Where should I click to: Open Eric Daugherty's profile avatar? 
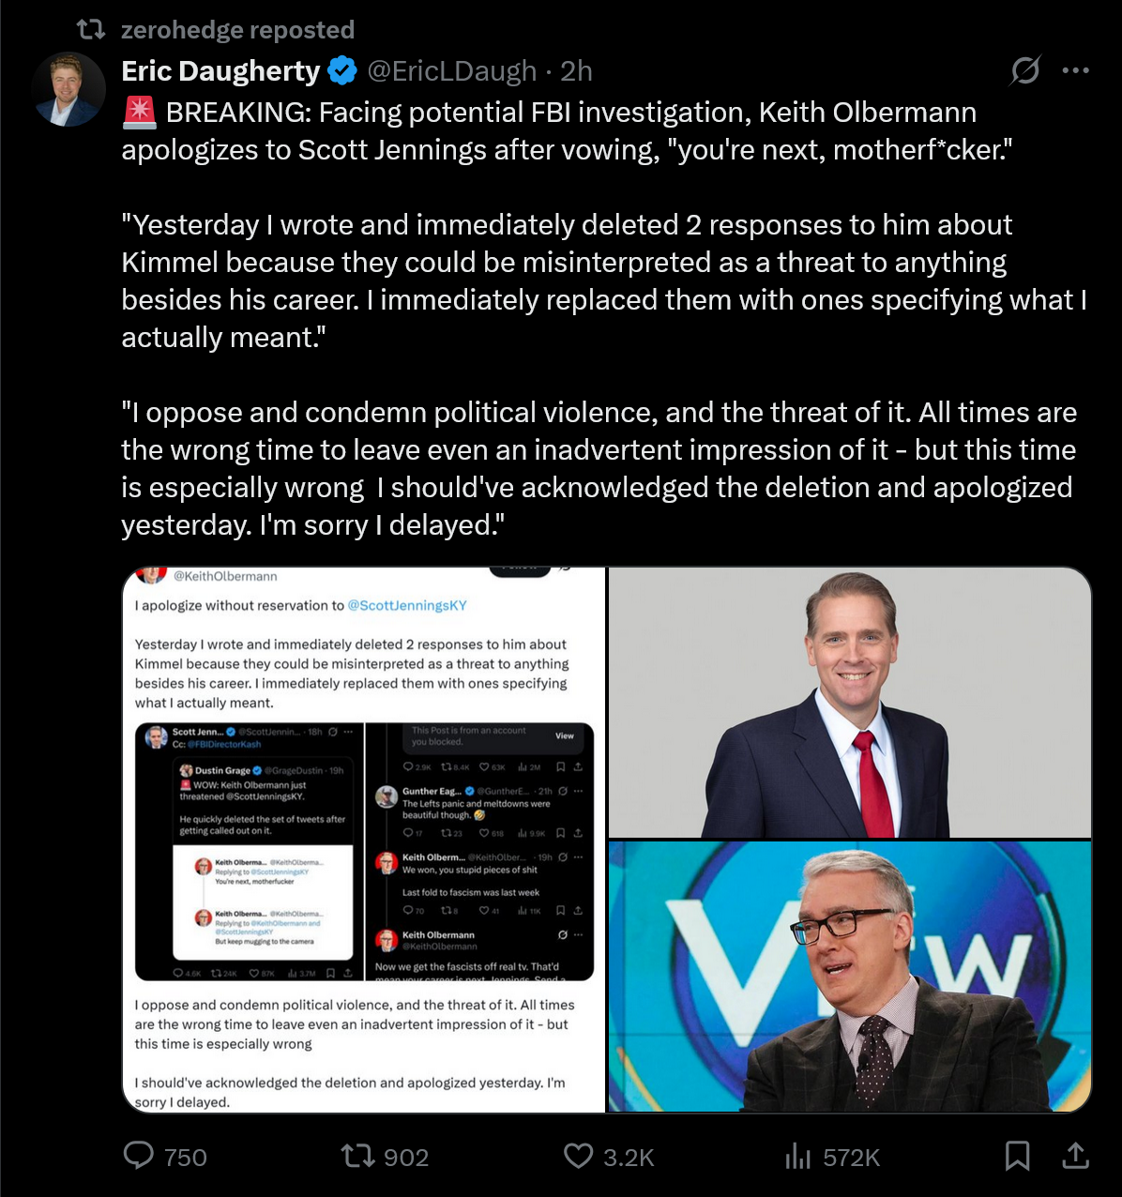pos(68,89)
